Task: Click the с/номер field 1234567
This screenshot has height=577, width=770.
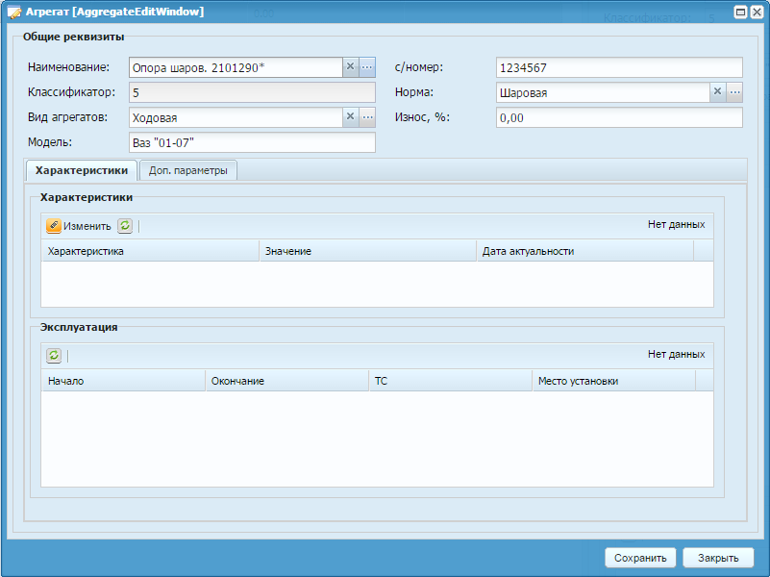Action: tap(619, 67)
